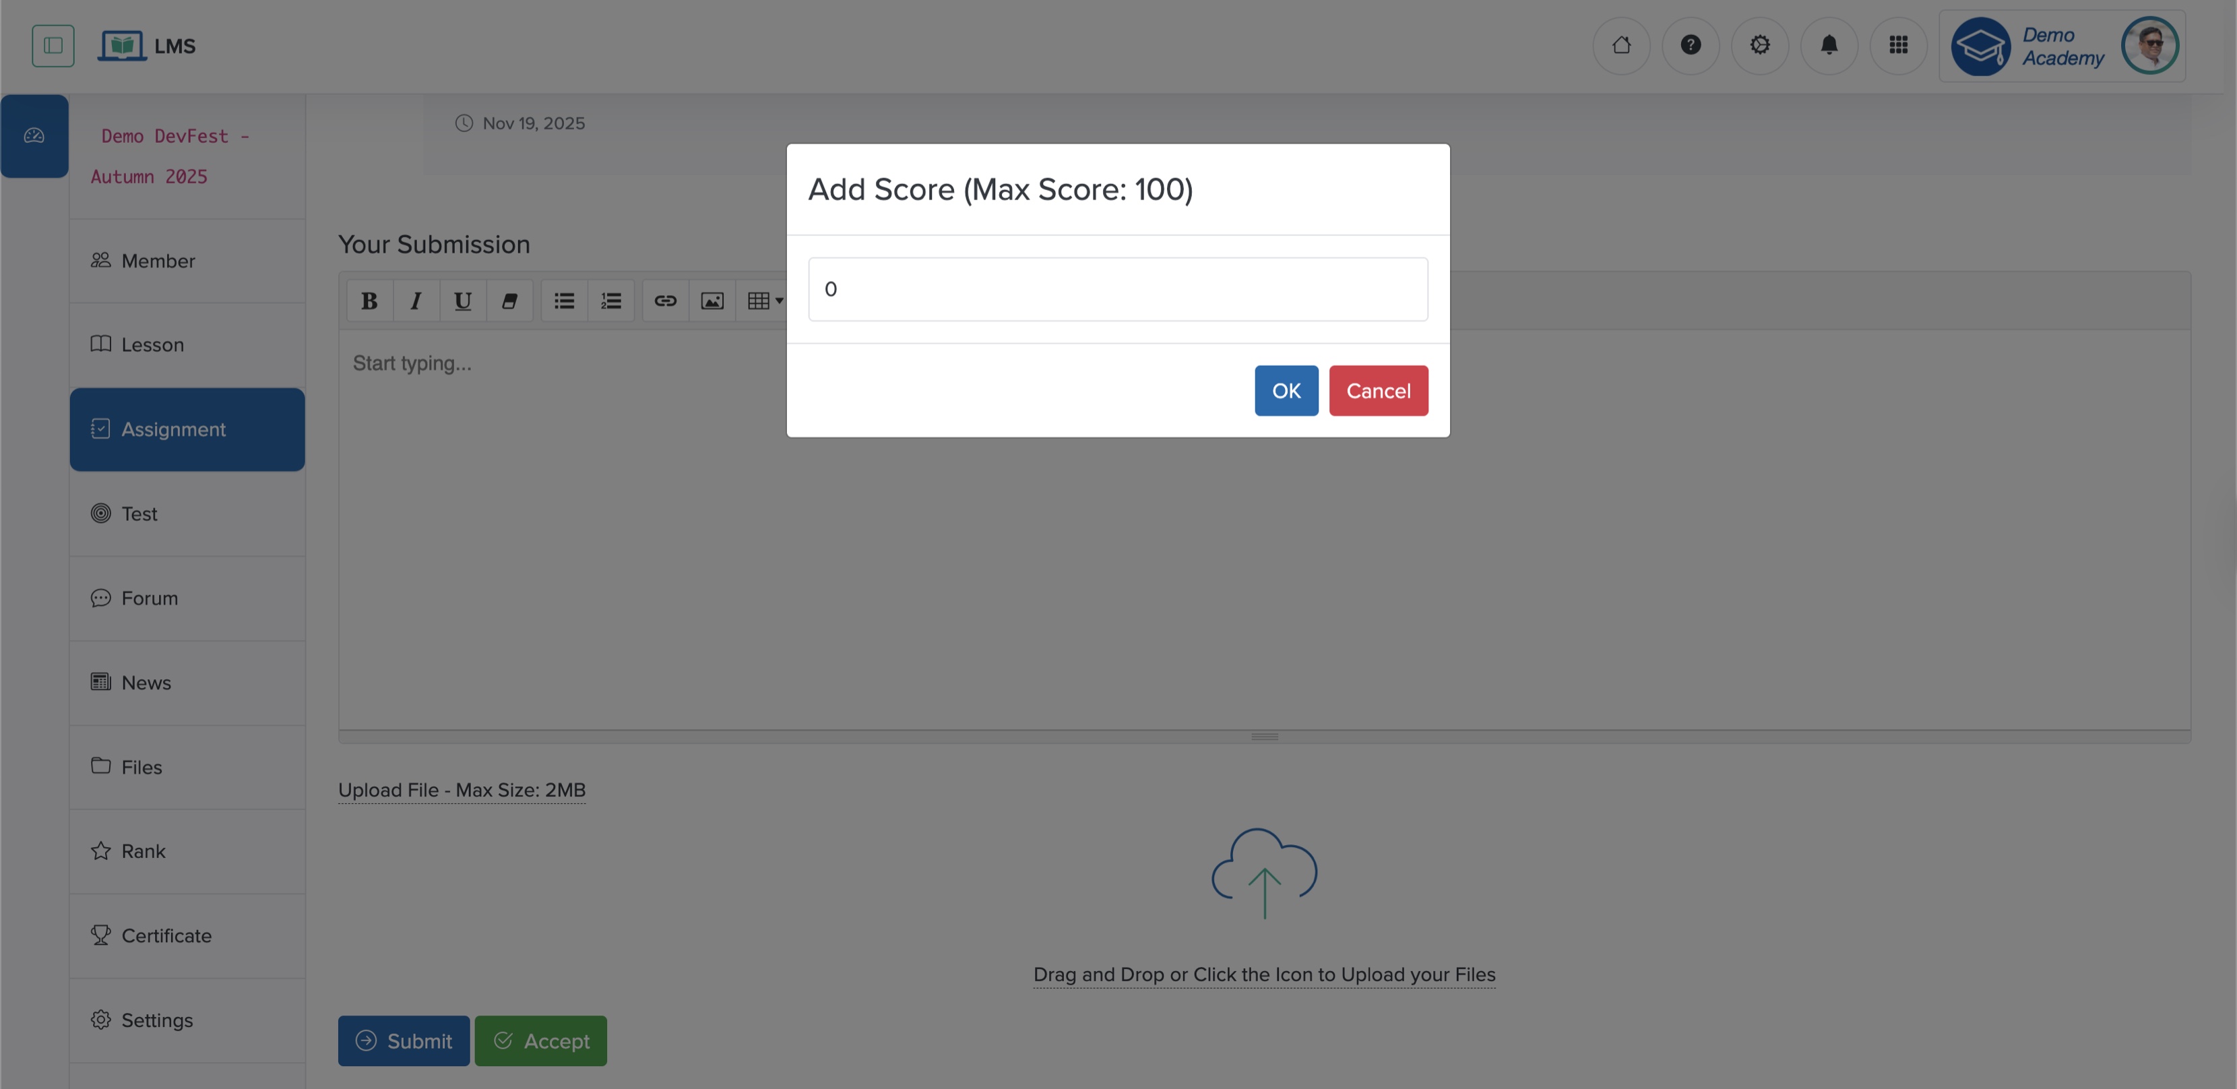The width and height of the screenshot is (2237, 1089).
Task: Insert a bulleted list
Action: [565, 301]
